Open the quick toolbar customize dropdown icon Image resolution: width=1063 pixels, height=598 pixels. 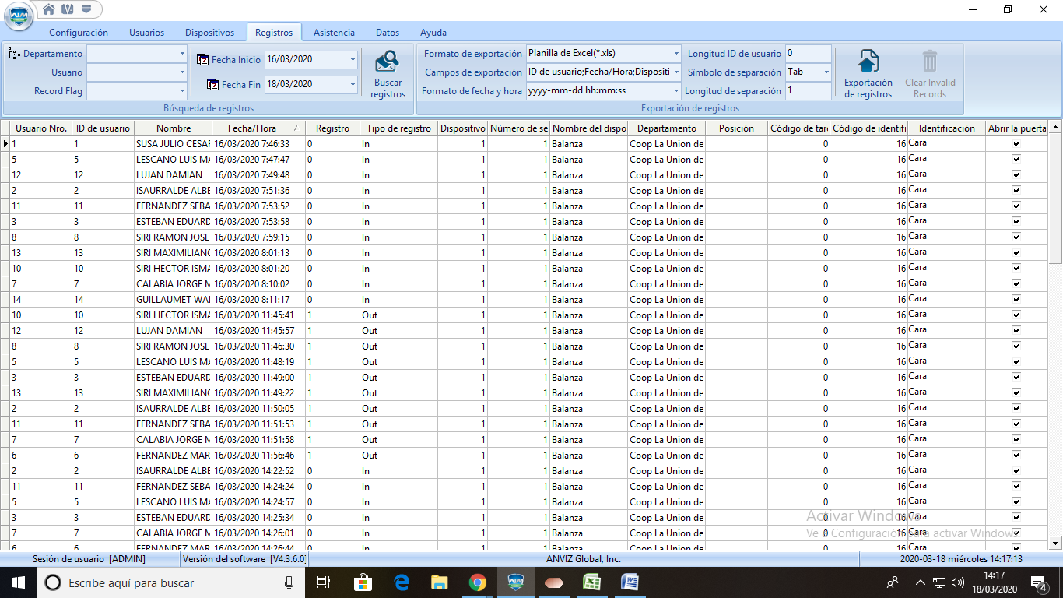[x=86, y=9]
